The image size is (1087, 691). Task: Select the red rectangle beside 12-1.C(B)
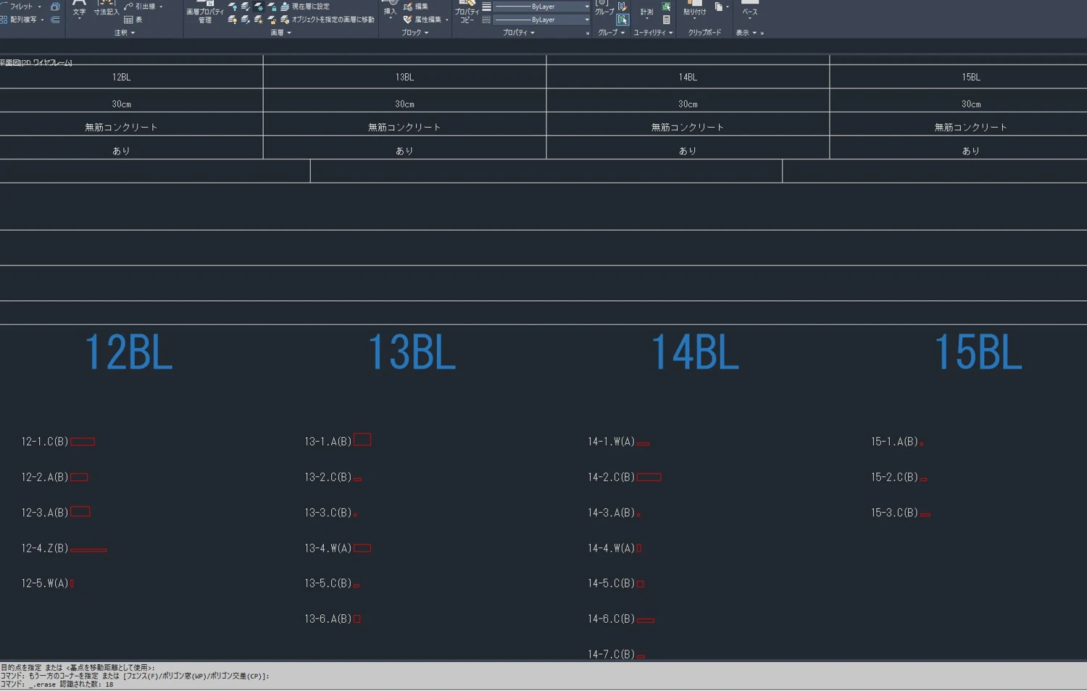coord(83,442)
